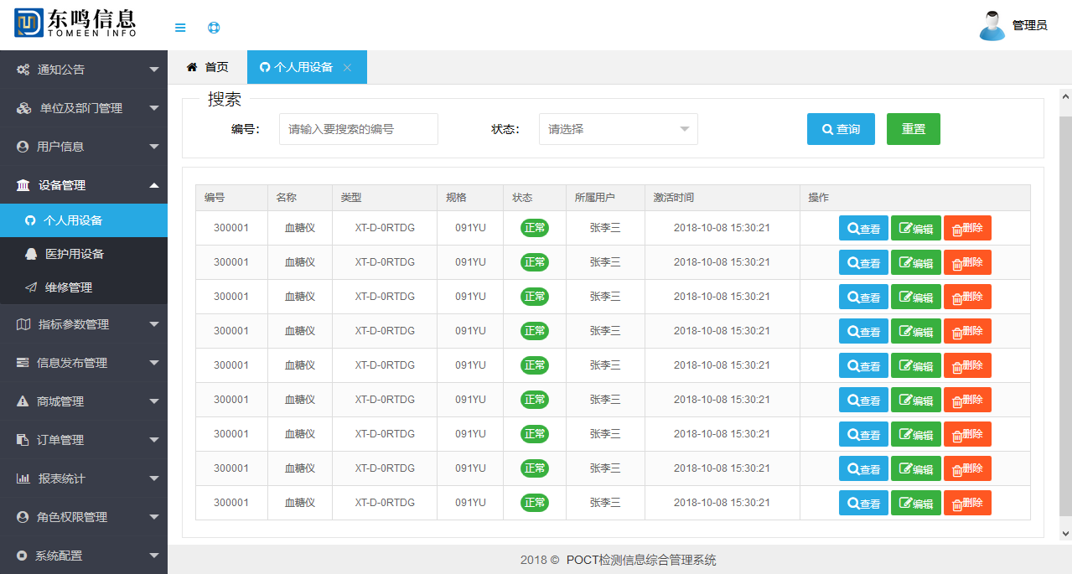Screen dimensions: 1072x574
Task: Click the home icon on 首页 tab
Action: click(x=192, y=67)
